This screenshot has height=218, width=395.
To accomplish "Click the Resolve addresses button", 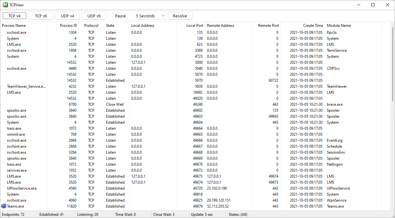I will click(x=180, y=16).
